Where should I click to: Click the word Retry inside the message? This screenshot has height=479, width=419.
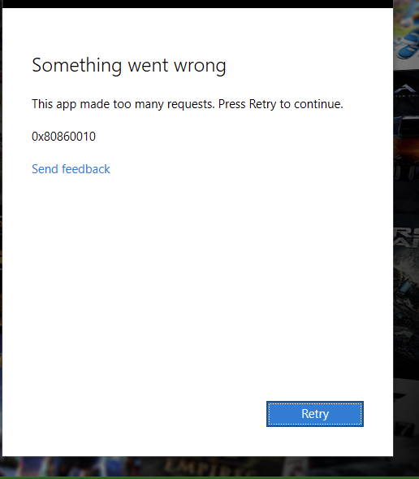[x=262, y=104]
